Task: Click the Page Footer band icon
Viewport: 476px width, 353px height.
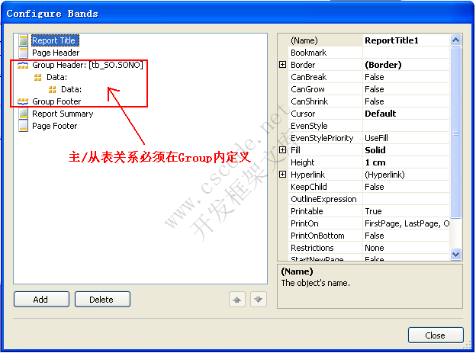Action: tap(23, 126)
